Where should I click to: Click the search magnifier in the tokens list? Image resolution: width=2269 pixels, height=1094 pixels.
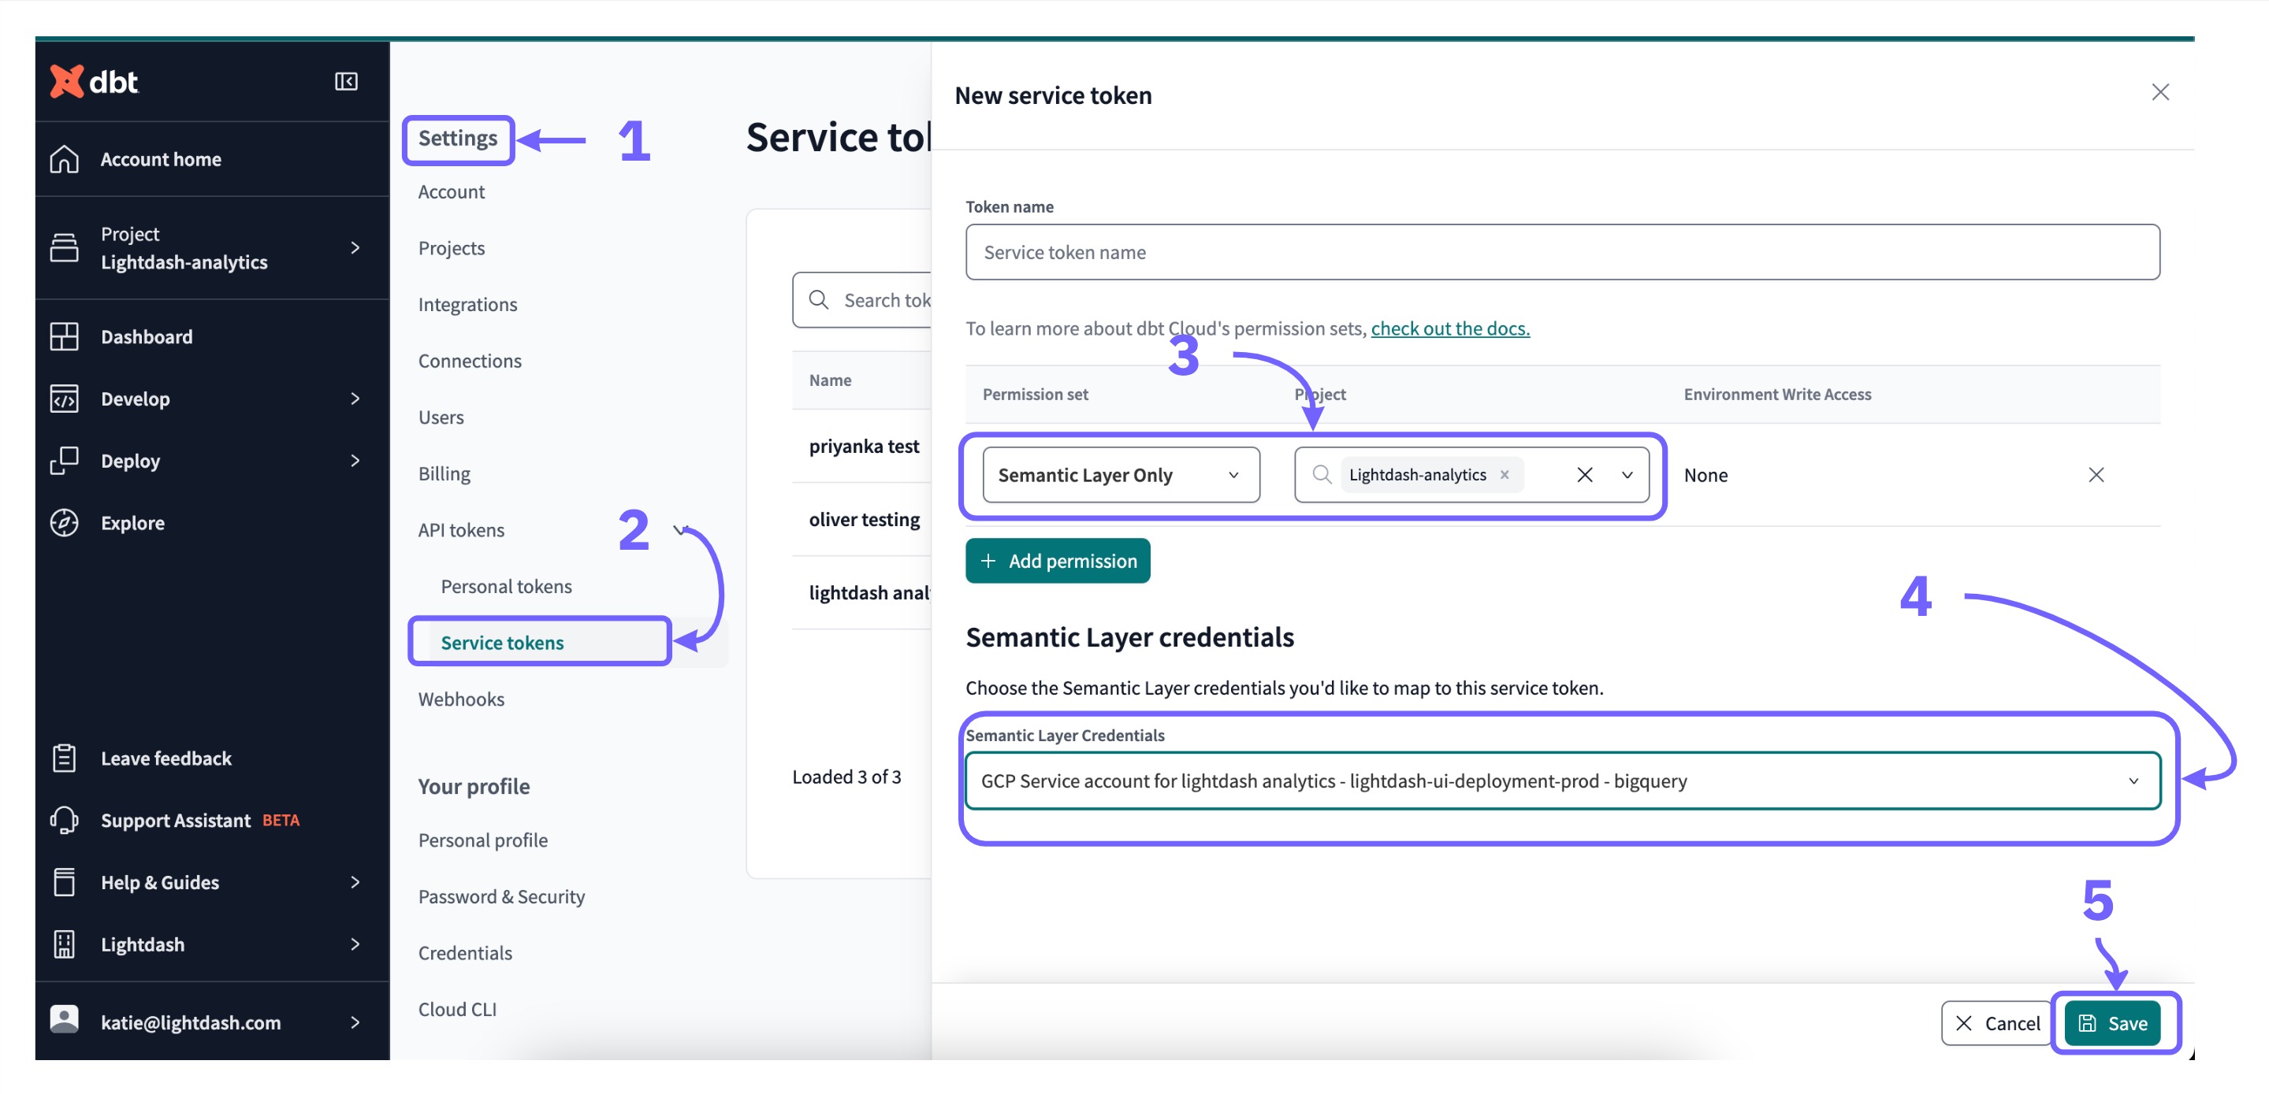pos(818,299)
